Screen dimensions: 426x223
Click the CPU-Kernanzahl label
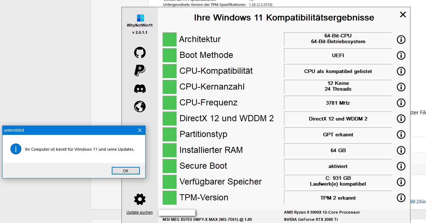coord(212,87)
